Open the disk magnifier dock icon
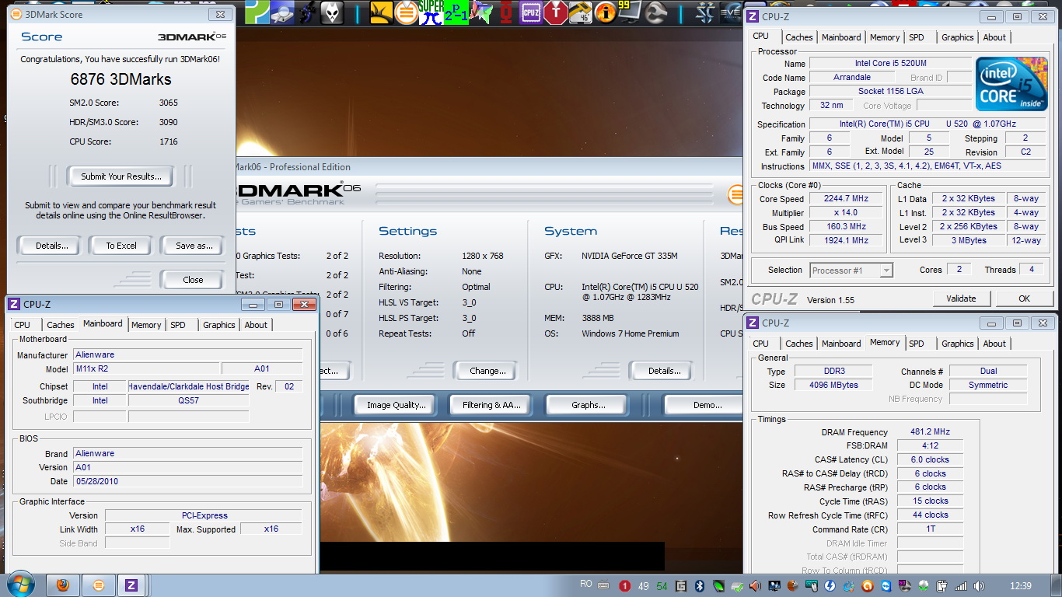 [282, 12]
